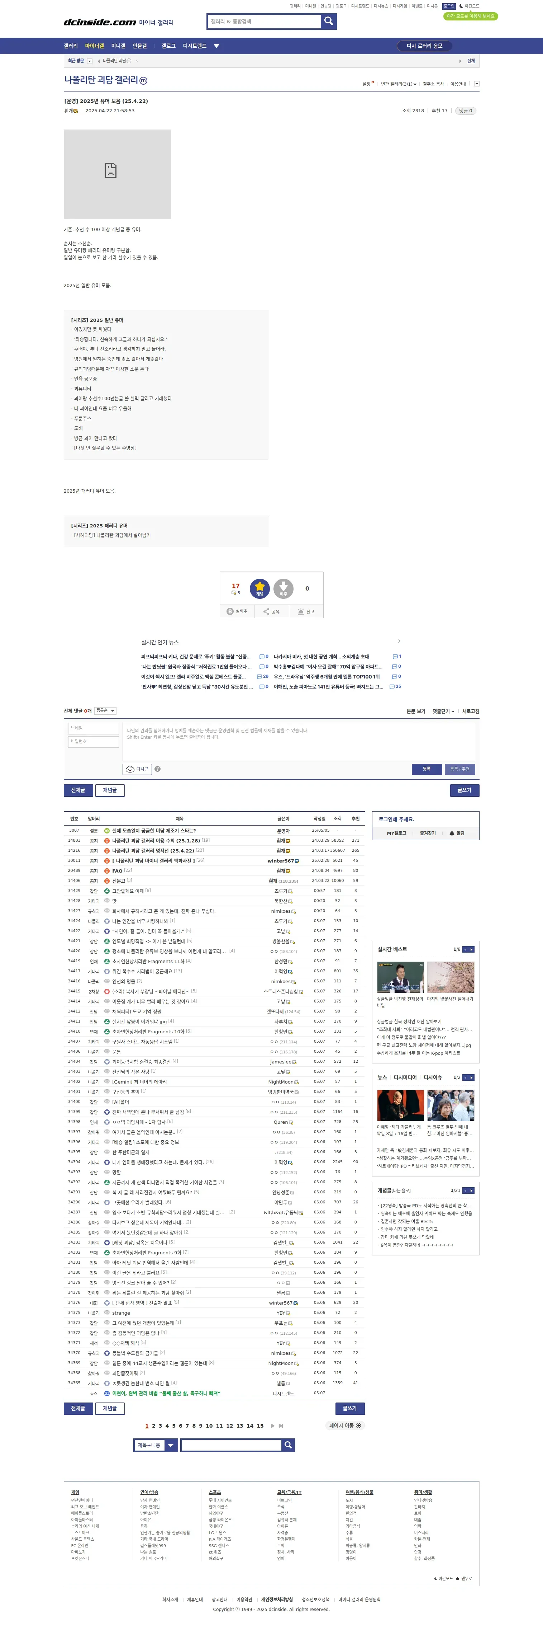
Task: Go to next page arrow in pagination
Action: [272, 1425]
